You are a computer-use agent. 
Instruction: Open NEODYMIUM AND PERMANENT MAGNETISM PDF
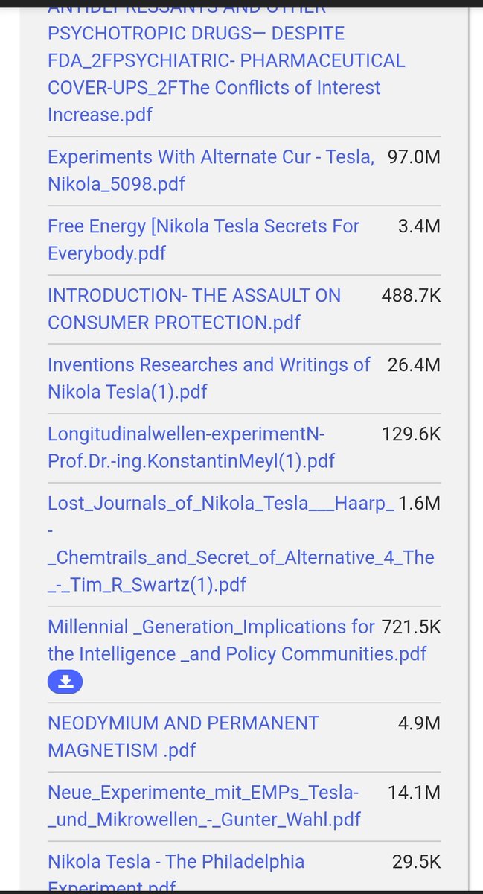pyautogui.click(x=183, y=736)
